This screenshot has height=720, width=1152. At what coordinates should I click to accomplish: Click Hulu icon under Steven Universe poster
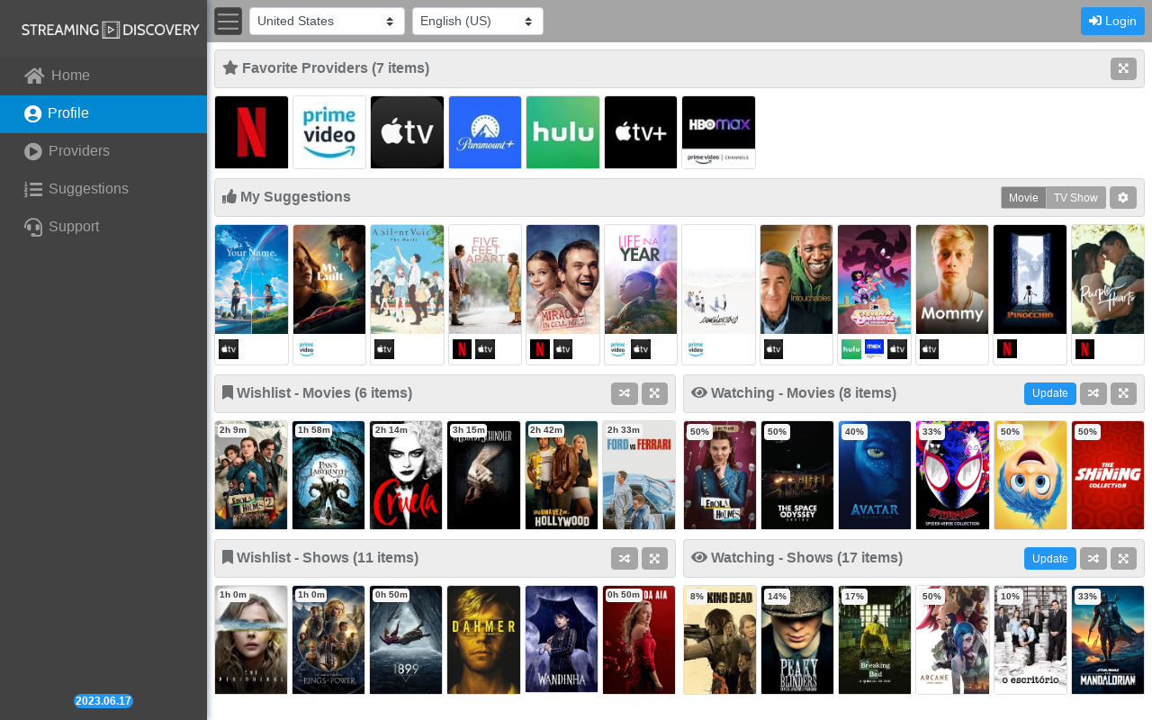tap(850, 349)
